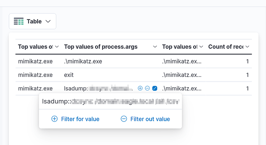Click the inline filter-for plus icon

140,88
